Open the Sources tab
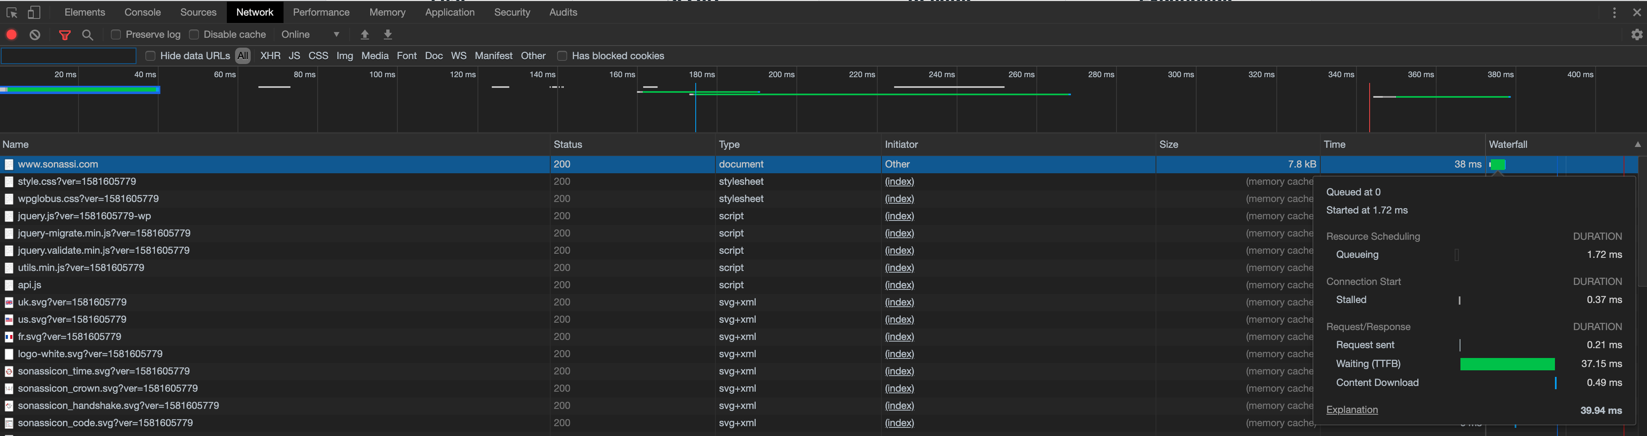The image size is (1647, 436). pos(198,12)
